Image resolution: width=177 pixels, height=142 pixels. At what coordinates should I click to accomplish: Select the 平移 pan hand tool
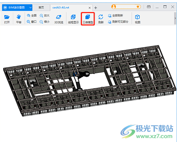click(19, 19)
